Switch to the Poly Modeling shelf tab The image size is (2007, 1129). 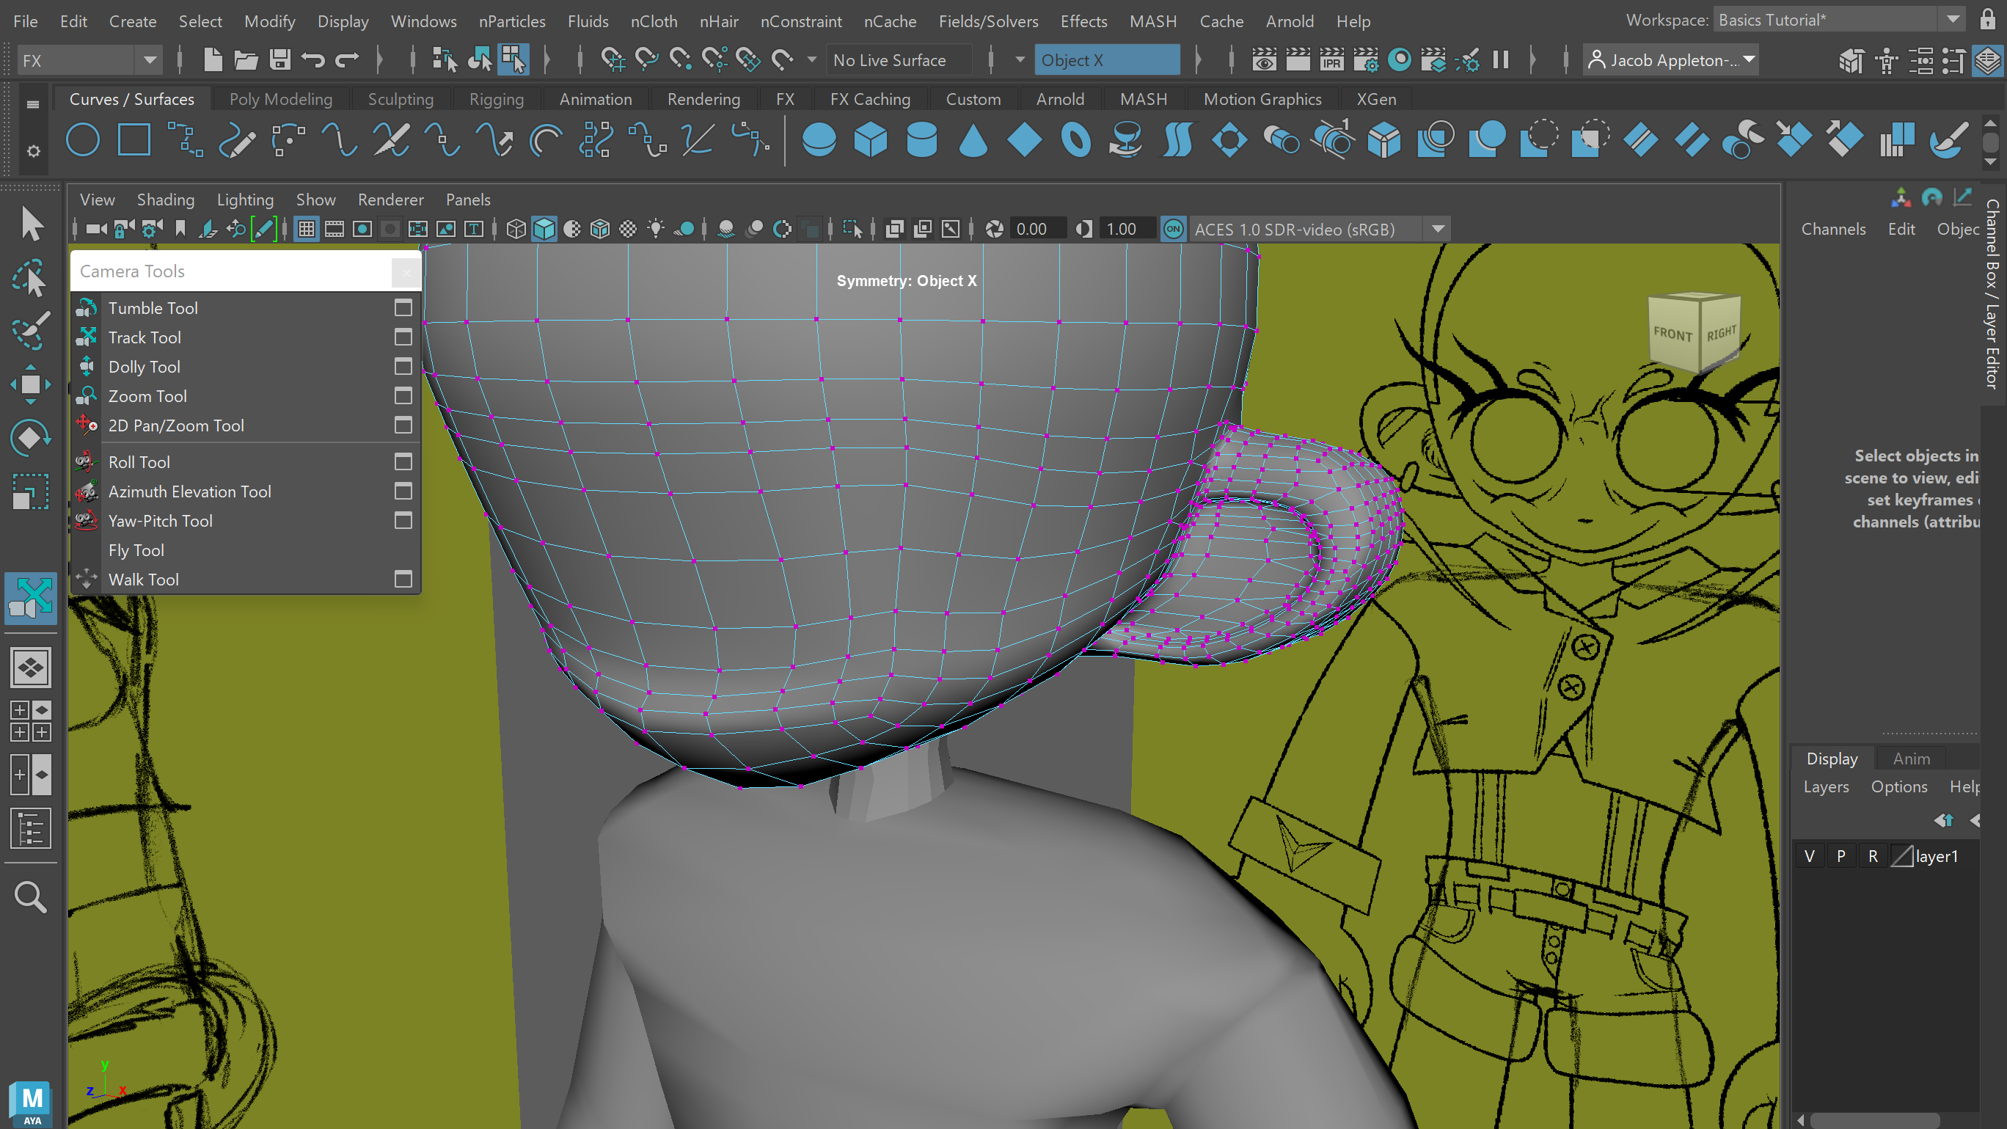pos(280,99)
